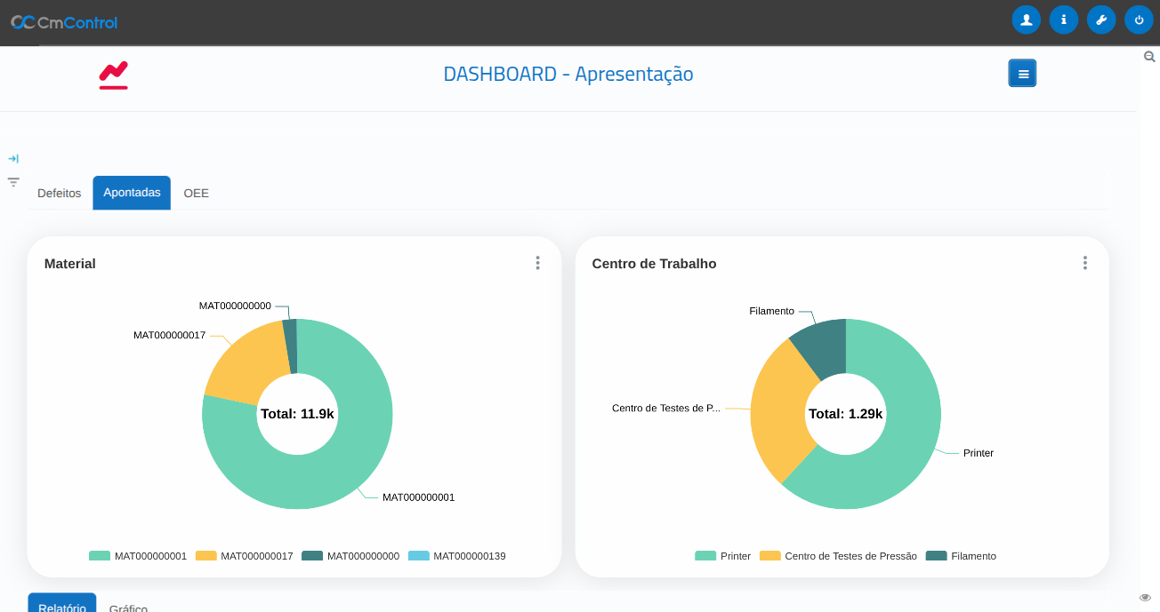Select the Gráfico tab

point(128,608)
